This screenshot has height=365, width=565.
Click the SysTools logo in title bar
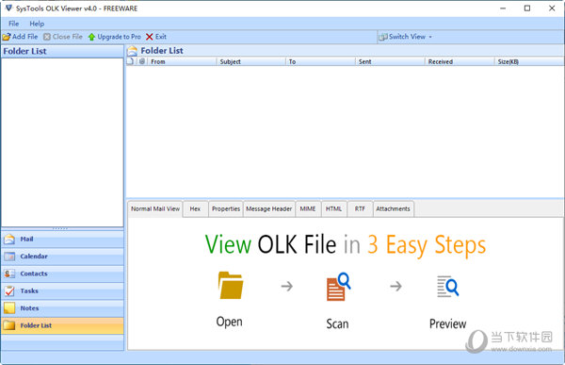tap(8, 8)
